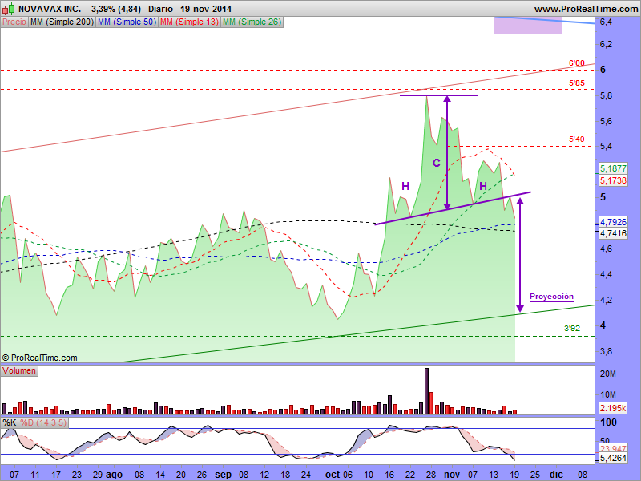Click the 4,7416 black price tag
Screen dimensions: 641x481
click(x=613, y=233)
